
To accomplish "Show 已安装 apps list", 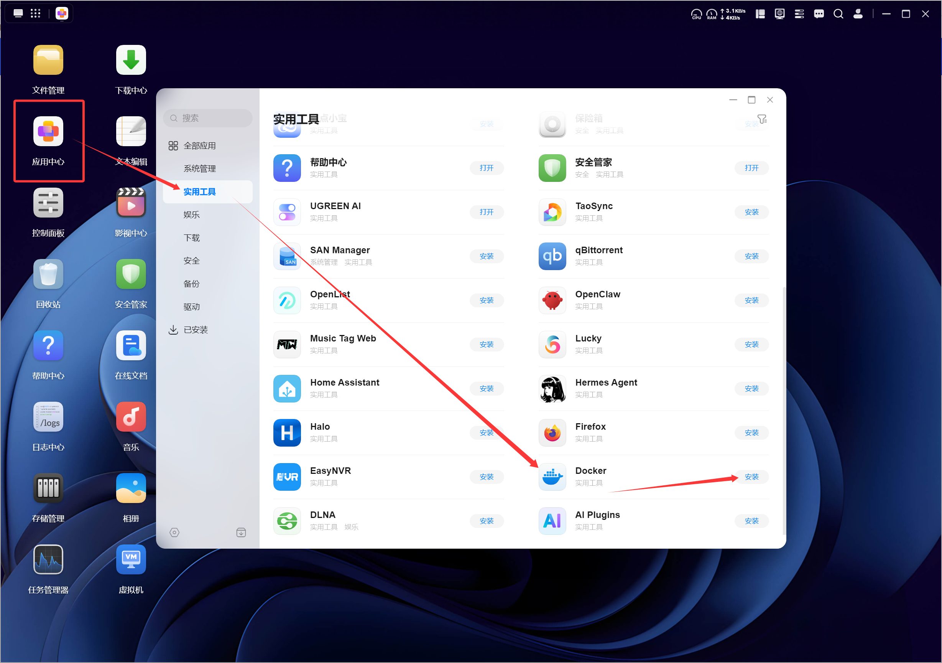I will point(207,330).
